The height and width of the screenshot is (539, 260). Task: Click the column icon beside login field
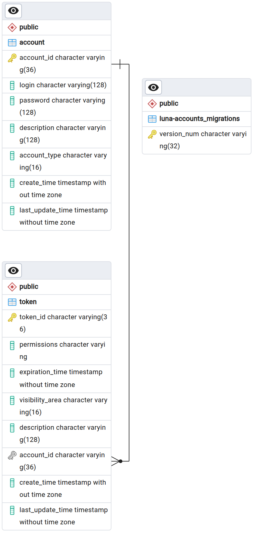click(12, 85)
